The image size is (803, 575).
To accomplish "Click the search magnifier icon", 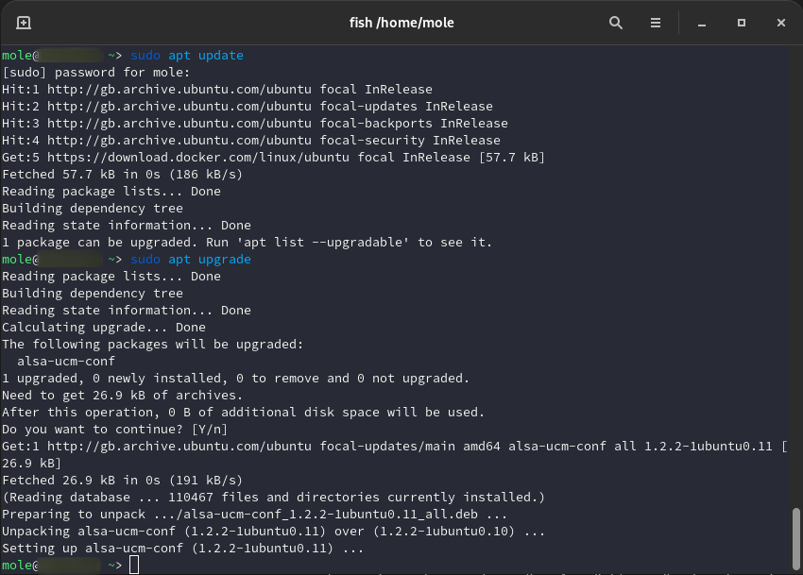I will (616, 23).
